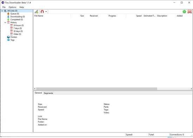Sort by Speed column header

click(x=134, y=16)
